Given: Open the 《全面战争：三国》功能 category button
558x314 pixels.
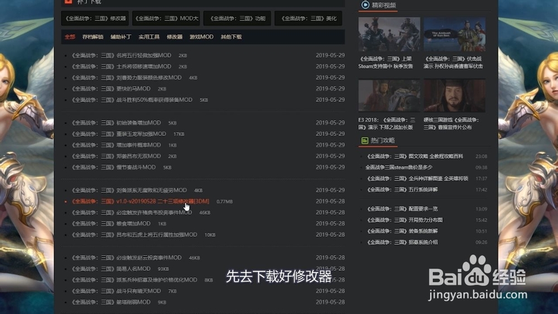Looking at the screenshot, I should click(x=237, y=18).
